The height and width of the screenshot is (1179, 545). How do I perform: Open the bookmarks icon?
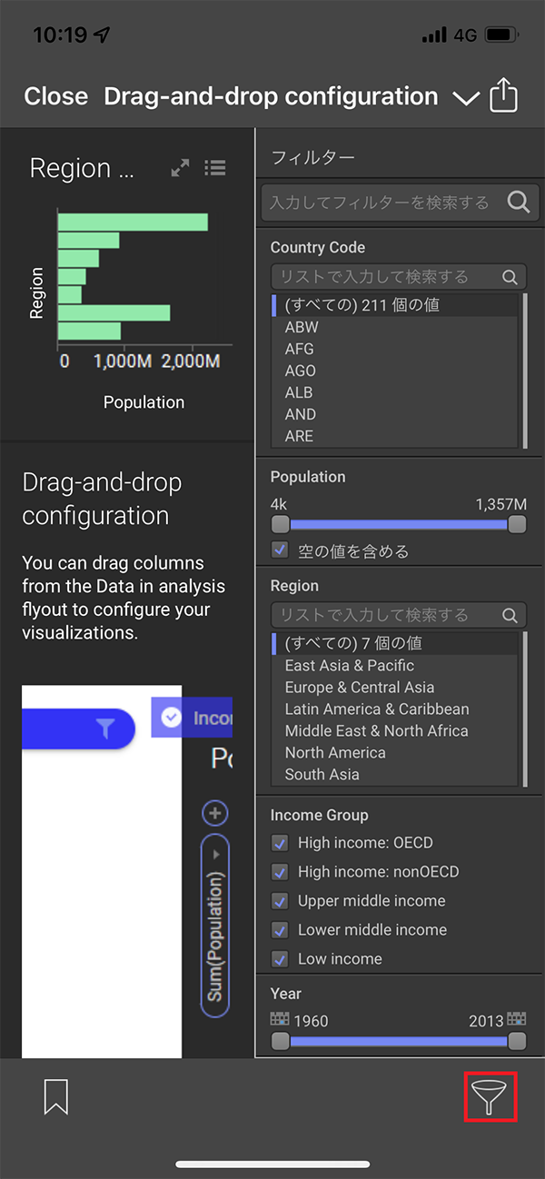coord(56,1096)
